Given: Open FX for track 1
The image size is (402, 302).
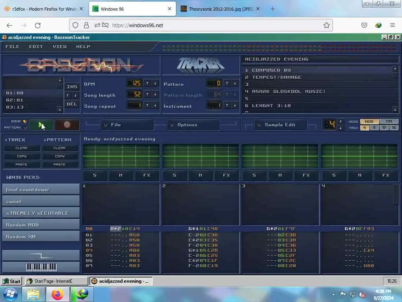Looking at the screenshot, I should click(x=147, y=175).
